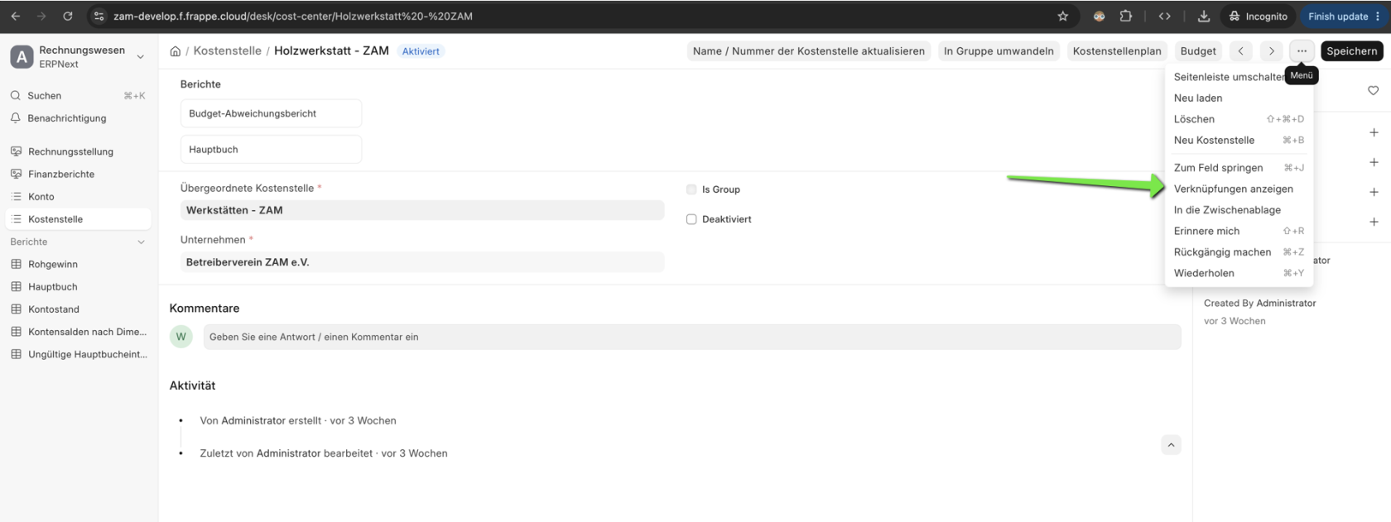Click the comment input 'Geben Sie eine Antwort'

click(692, 337)
